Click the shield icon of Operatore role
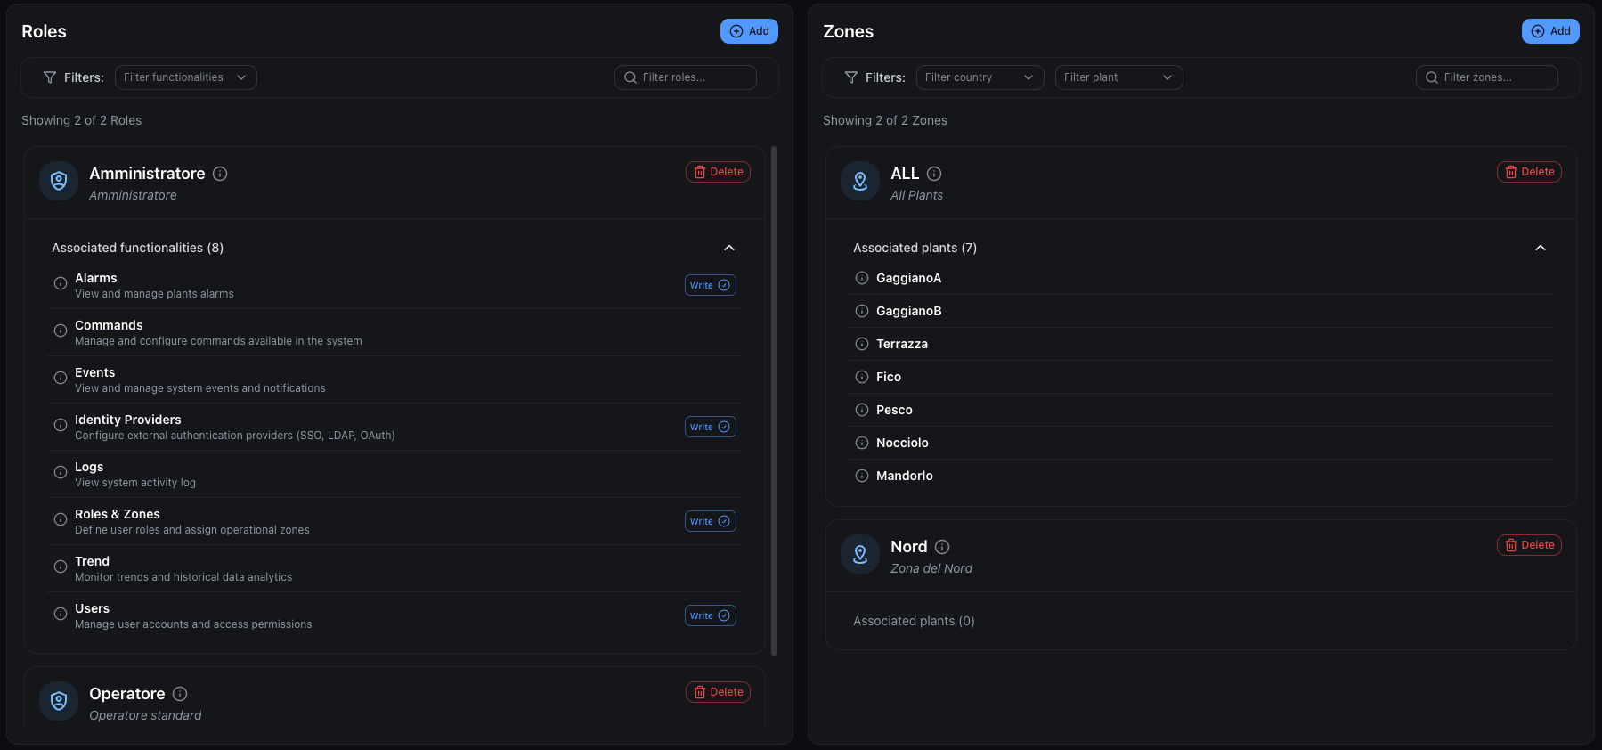 (59, 701)
